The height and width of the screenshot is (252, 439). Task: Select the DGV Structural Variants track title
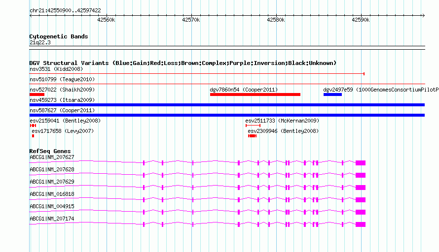tap(183, 63)
